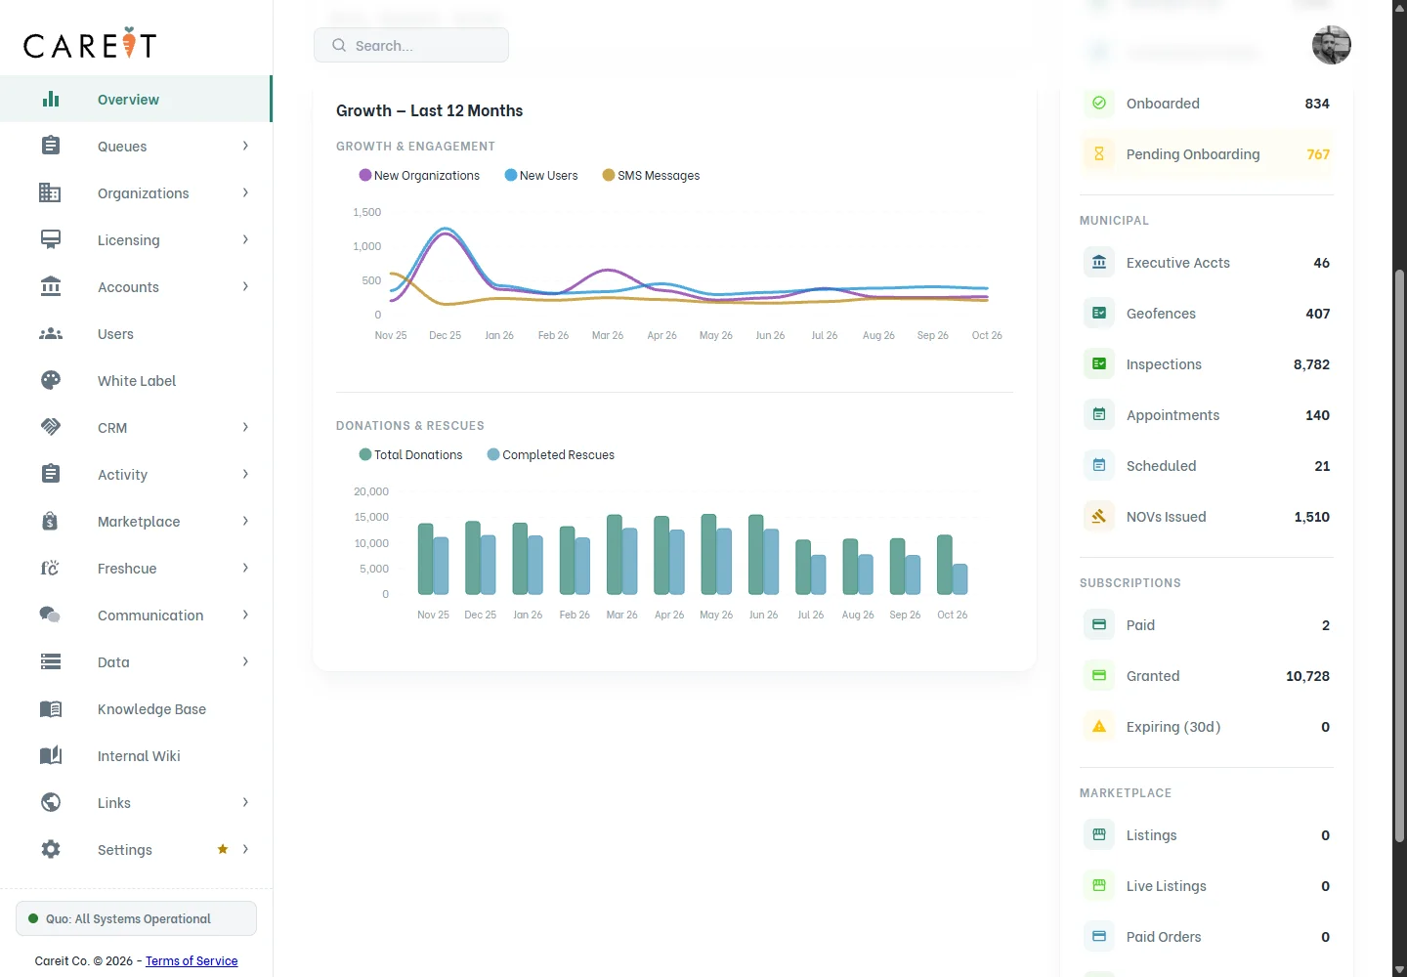Open the user profile avatar
1407x977 pixels.
[1331, 45]
